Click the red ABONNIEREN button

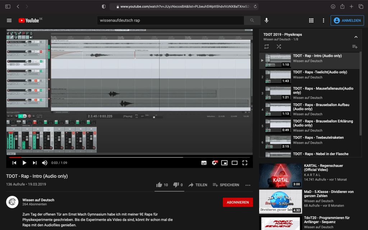[238, 202]
